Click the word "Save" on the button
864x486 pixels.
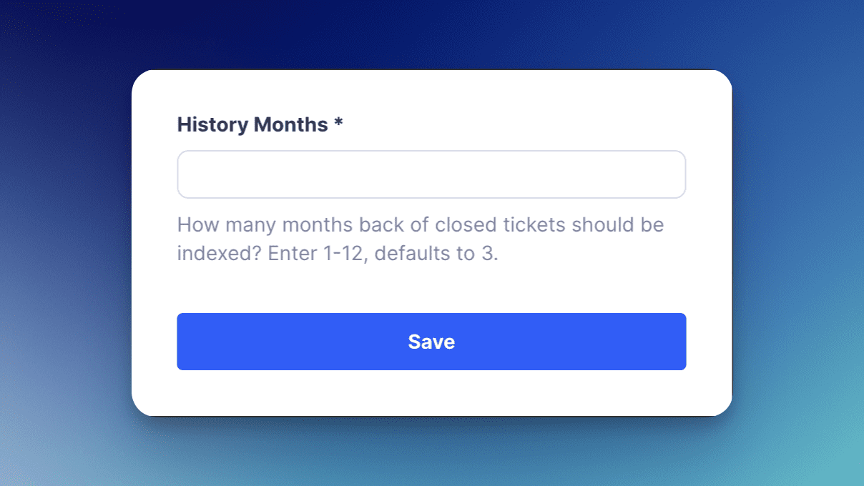click(x=431, y=342)
